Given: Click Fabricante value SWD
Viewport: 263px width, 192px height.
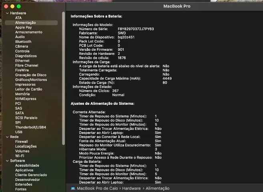Looking at the screenshot, I should click(x=122, y=33).
